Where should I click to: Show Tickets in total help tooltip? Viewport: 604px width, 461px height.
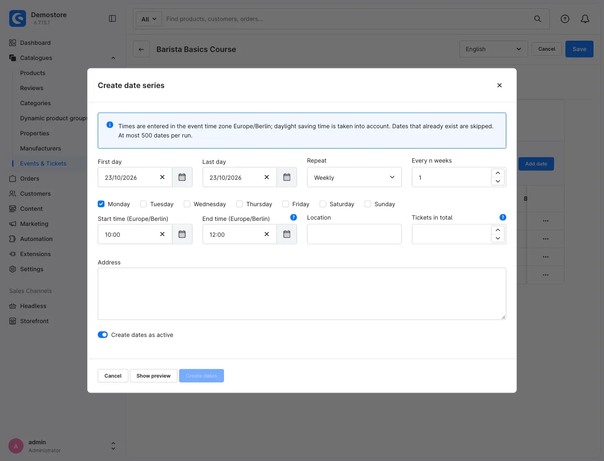(x=503, y=217)
